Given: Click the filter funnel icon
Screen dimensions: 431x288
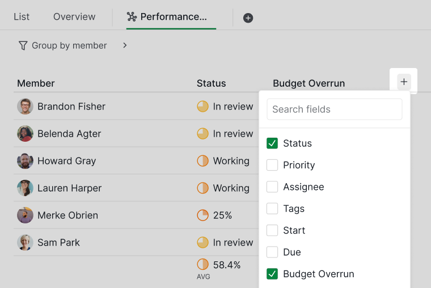Looking at the screenshot, I should click(23, 45).
